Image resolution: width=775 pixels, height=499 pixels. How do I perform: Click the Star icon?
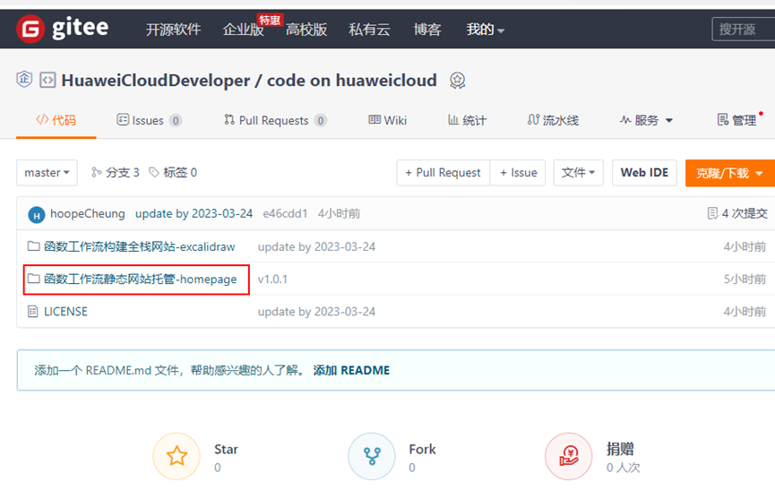coord(177,456)
